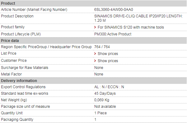Click the Export Control Regulations label
This screenshot has width=187, height=123.
(x=23, y=87)
